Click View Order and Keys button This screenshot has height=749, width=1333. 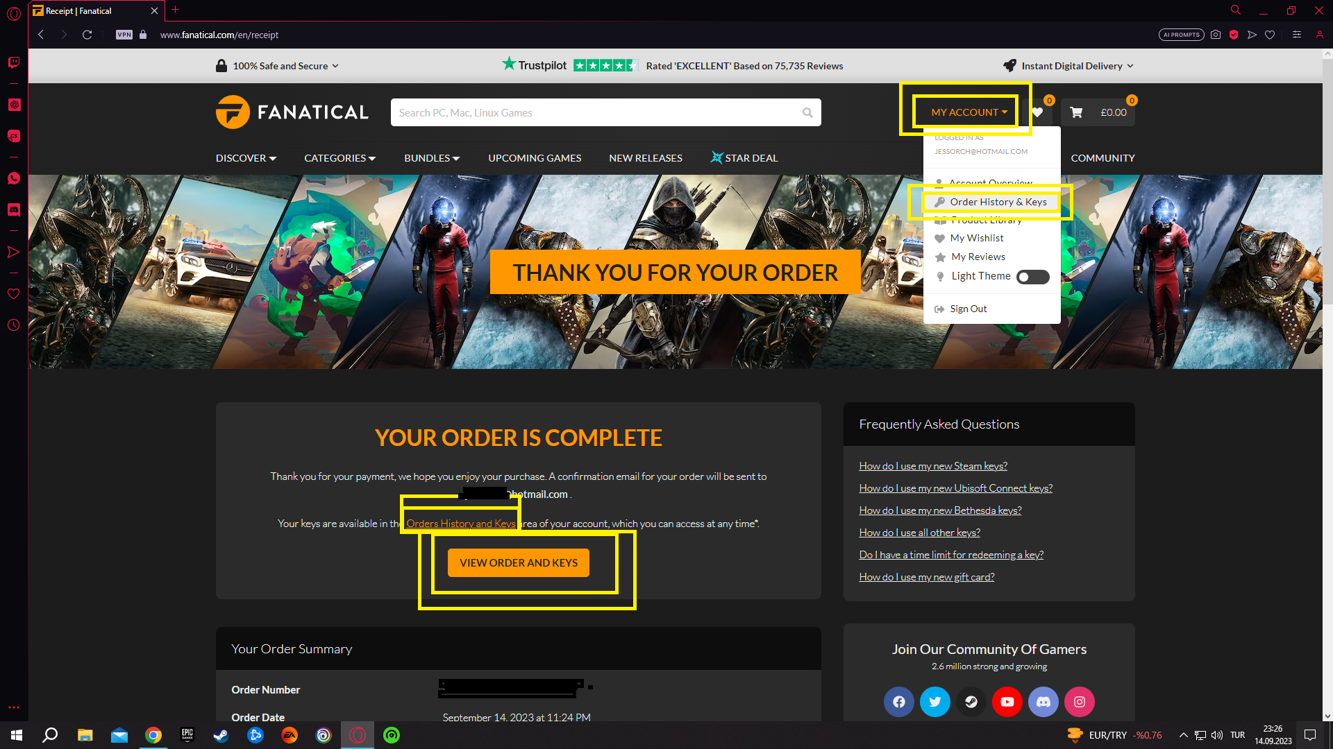click(518, 562)
